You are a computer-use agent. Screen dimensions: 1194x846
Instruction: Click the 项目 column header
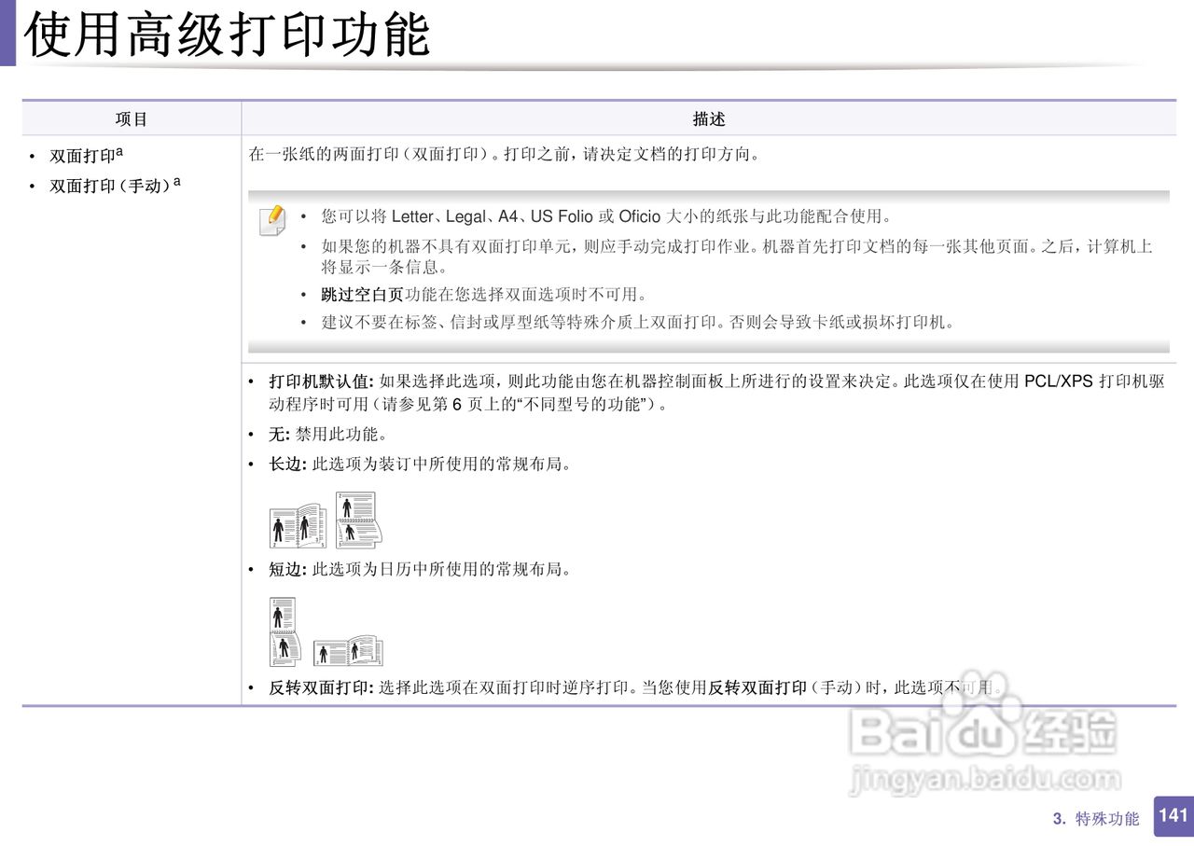[x=132, y=119]
